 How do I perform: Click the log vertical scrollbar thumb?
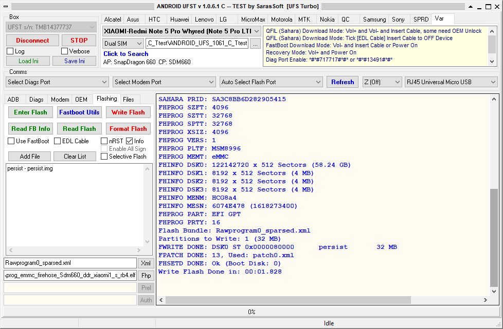[494, 238]
